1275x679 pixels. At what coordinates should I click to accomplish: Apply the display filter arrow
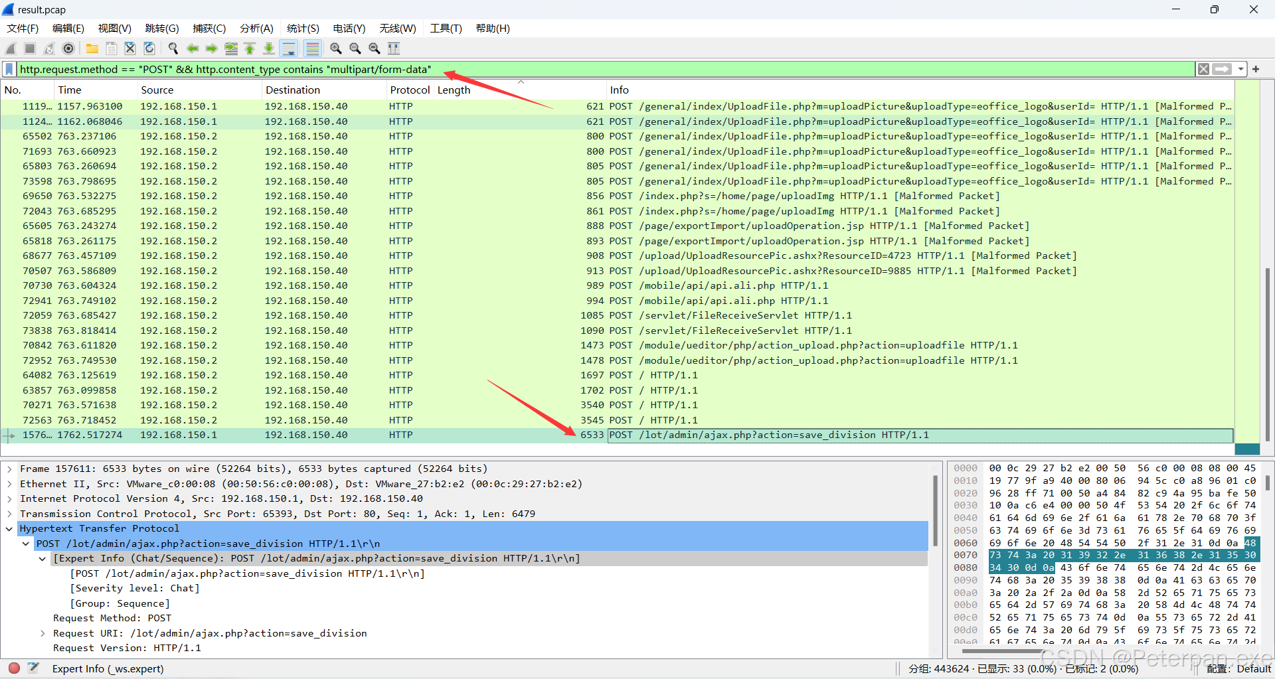tap(1222, 69)
